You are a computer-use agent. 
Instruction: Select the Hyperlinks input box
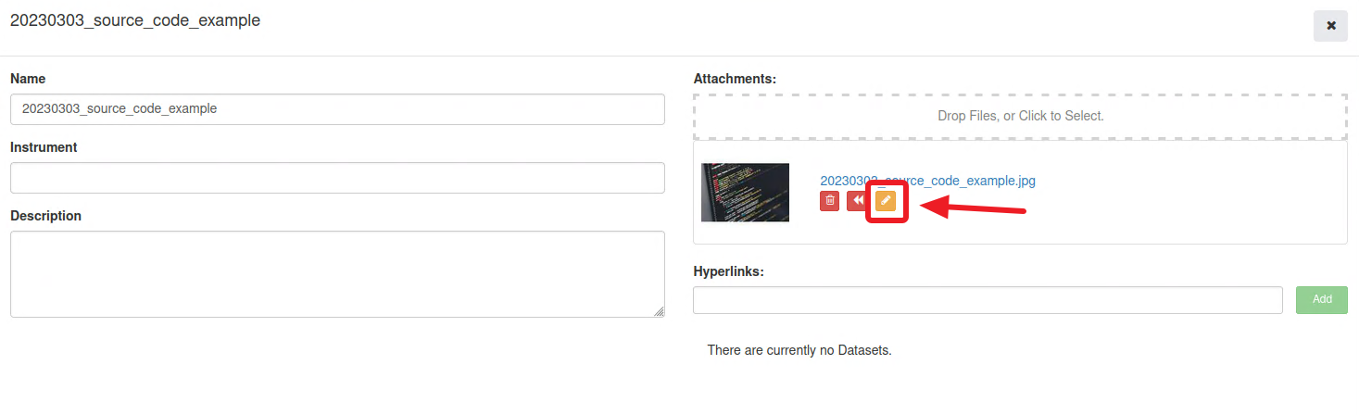click(988, 300)
